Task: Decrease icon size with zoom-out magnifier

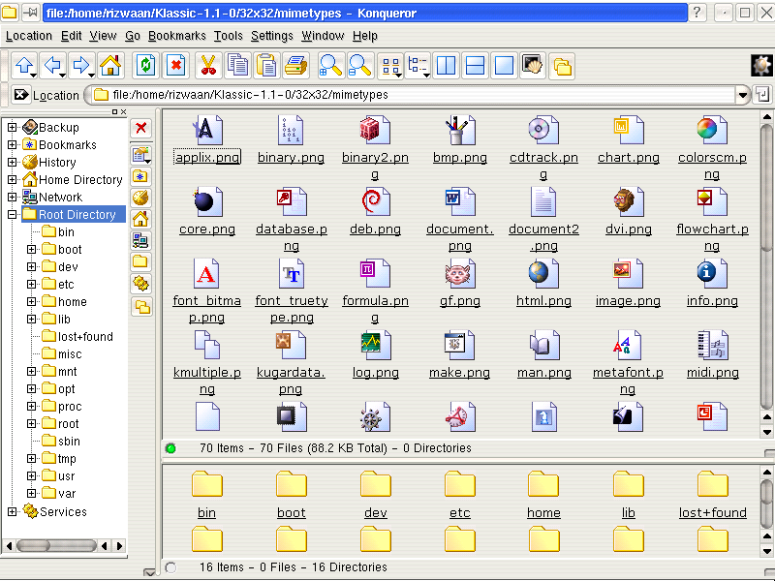Action: 359,66
